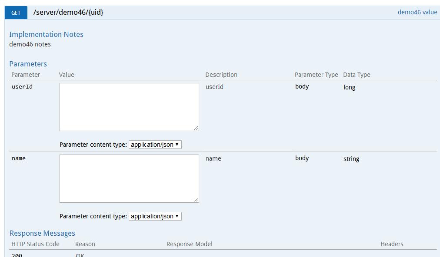Click the Implementation Notes heading
440x257 pixels.
coord(46,34)
